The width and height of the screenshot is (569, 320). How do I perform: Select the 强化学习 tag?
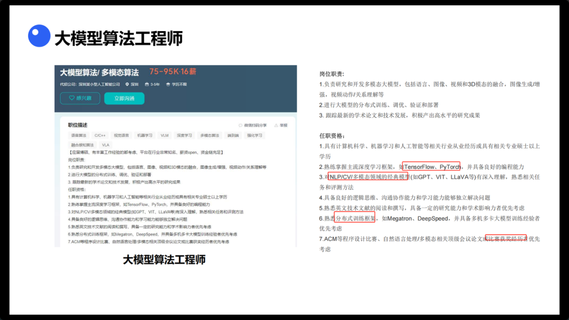click(x=254, y=136)
